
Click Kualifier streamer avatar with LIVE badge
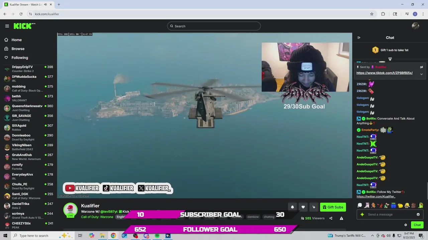coord(70,210)
